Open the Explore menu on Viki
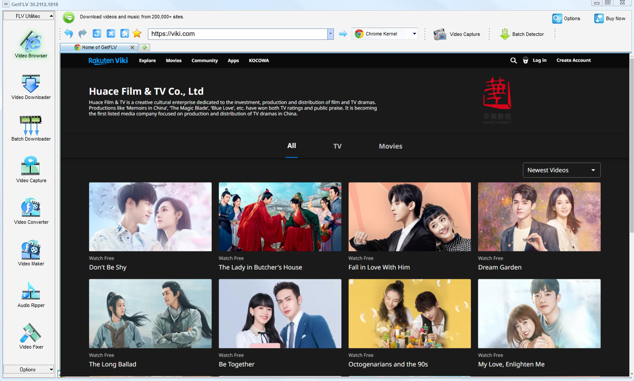The image size is (634, 381). [x=147, y=60]
